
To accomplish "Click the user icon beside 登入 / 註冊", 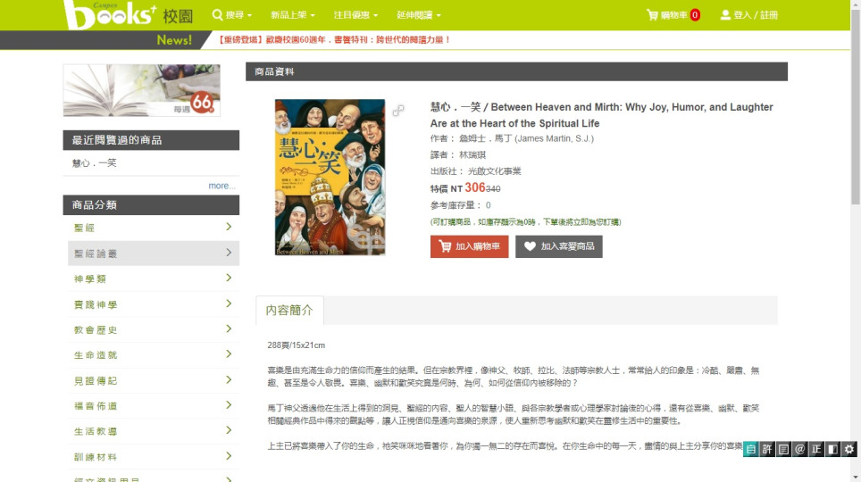I will tap(725, 15).
